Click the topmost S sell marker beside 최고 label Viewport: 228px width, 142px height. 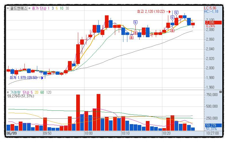(176, 13)
